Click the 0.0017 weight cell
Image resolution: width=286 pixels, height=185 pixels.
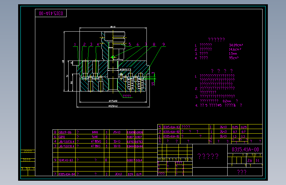pyautogui.click(x=131, y=160)
